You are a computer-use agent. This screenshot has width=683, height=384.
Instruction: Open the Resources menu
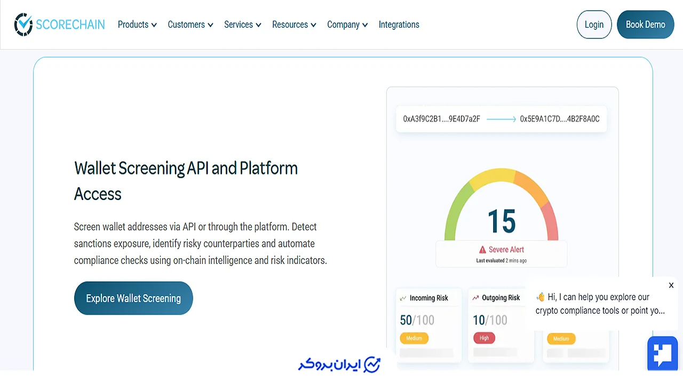[294, 25]
